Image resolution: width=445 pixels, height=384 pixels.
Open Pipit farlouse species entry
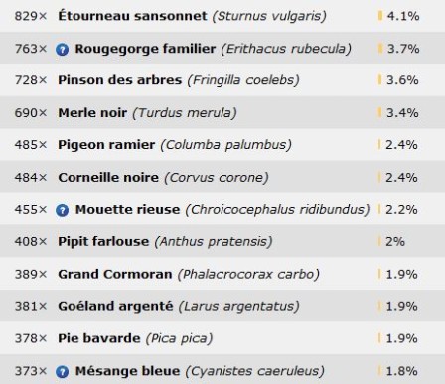[x=103, y=241]
